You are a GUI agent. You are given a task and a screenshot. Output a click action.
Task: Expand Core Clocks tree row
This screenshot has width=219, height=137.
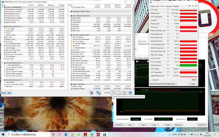coord(4,35)
